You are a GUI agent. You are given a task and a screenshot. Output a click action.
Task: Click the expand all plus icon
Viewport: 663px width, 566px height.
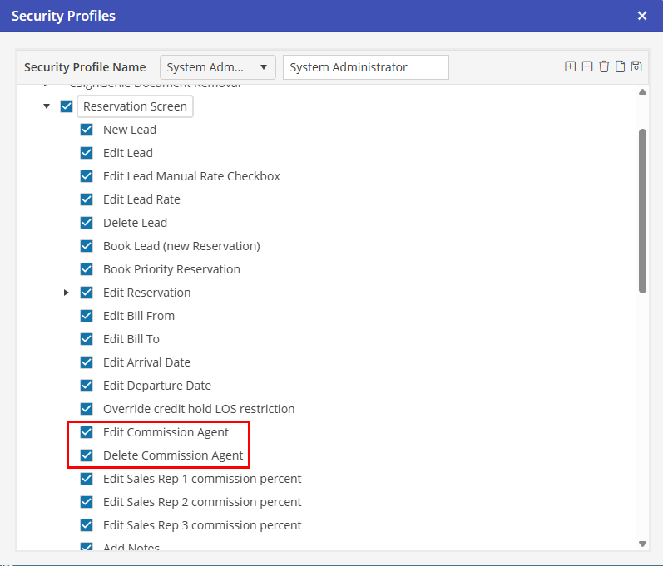[570, 66]
